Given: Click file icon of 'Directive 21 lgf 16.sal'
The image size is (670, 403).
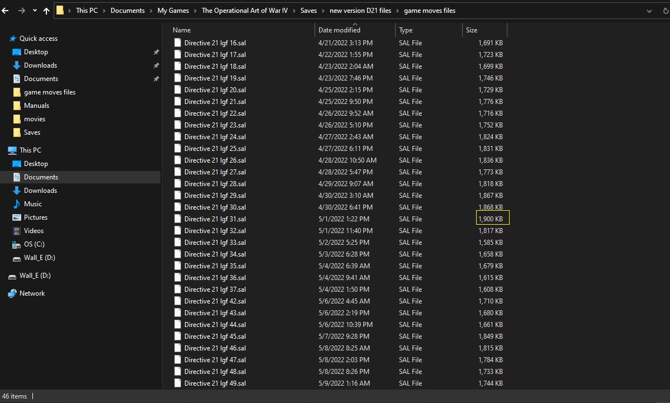Looking at the screenshot, I should coord(177,42).
